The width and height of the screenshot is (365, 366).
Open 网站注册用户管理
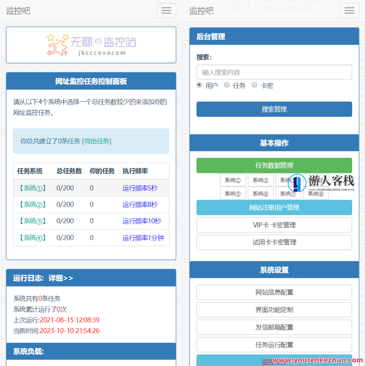pos(274,208)
